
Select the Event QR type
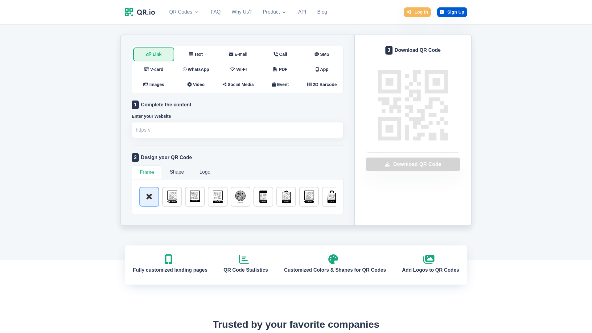coord(280,84)
